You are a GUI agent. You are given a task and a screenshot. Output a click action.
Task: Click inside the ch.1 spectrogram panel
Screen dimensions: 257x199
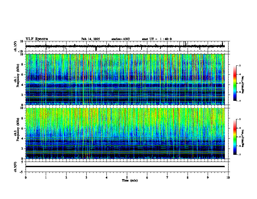125,79
